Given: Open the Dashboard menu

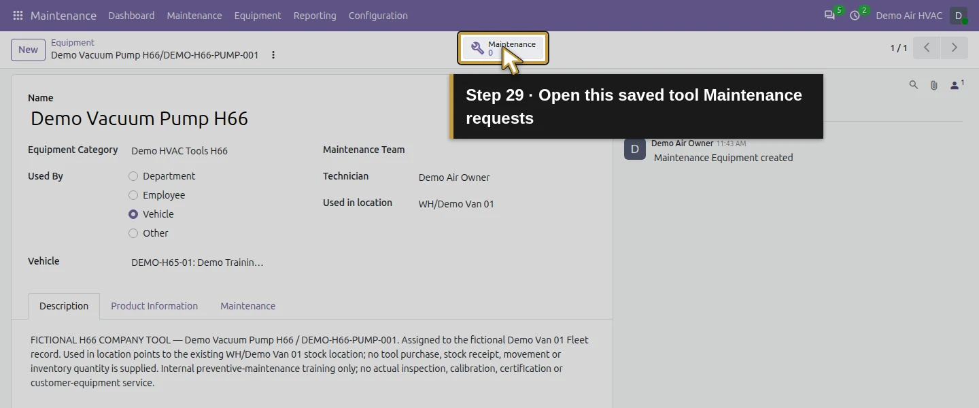Looking at the screenshot, I should point(131,15).
